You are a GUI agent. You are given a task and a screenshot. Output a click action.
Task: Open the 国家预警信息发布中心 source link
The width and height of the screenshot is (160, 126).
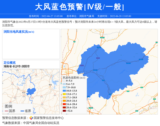(x=49, y=118)
